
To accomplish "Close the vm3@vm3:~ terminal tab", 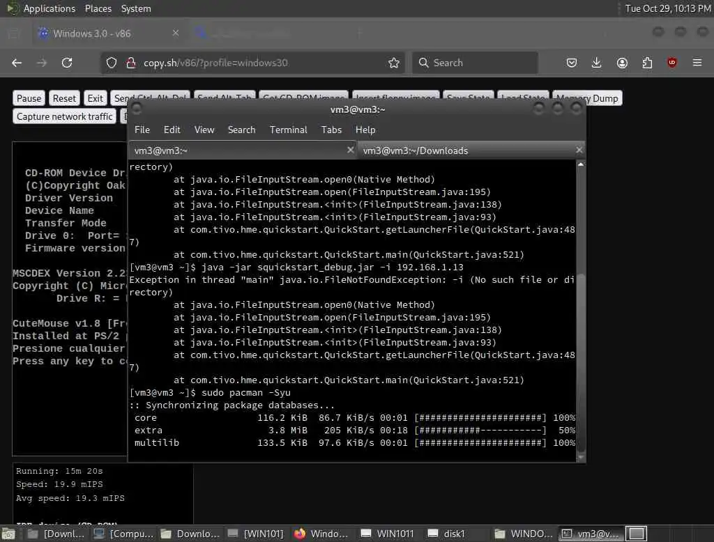I will point(350,150).
